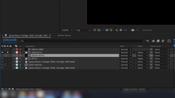This screenshot has height=98, width=175.
Task: Lock the MASK BODY layer
Action: [x=10, y=56]
